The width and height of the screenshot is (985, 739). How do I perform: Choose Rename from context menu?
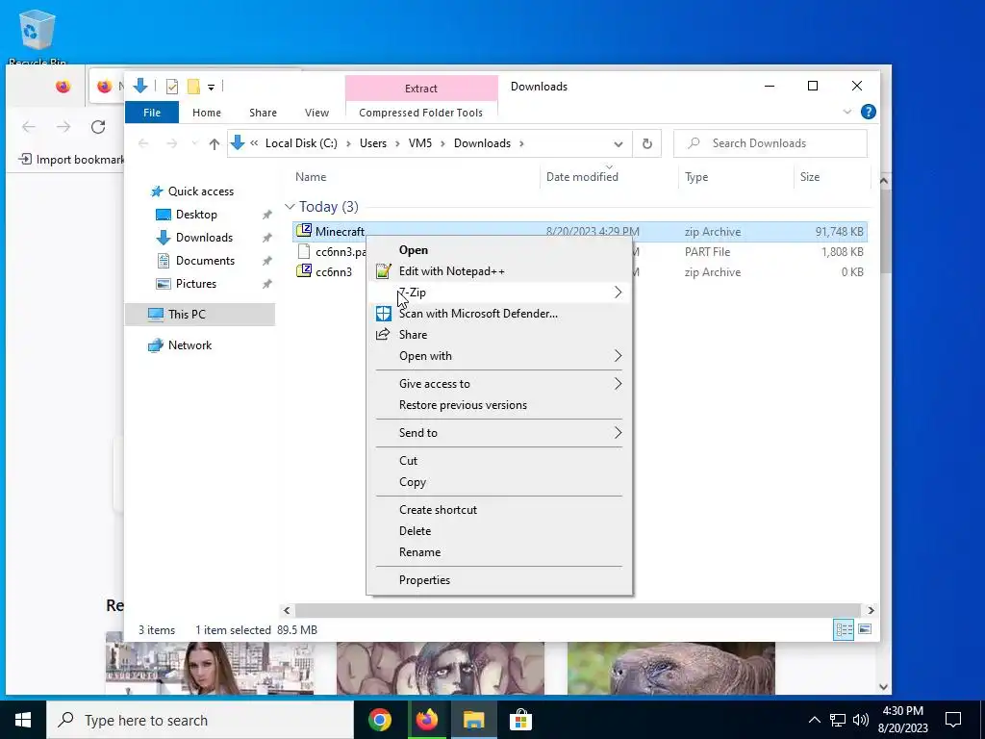coord(499,552)
